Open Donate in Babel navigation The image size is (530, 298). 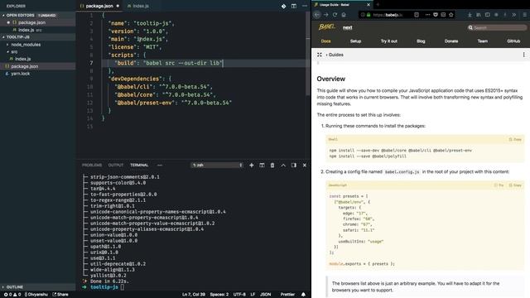tap(451, 41)
